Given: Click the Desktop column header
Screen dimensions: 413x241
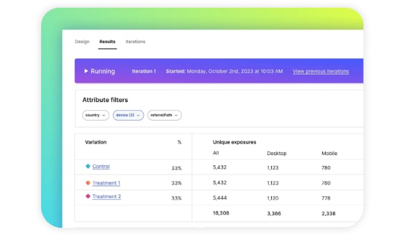Looking at the screenshot, I should tap(276, 153).
